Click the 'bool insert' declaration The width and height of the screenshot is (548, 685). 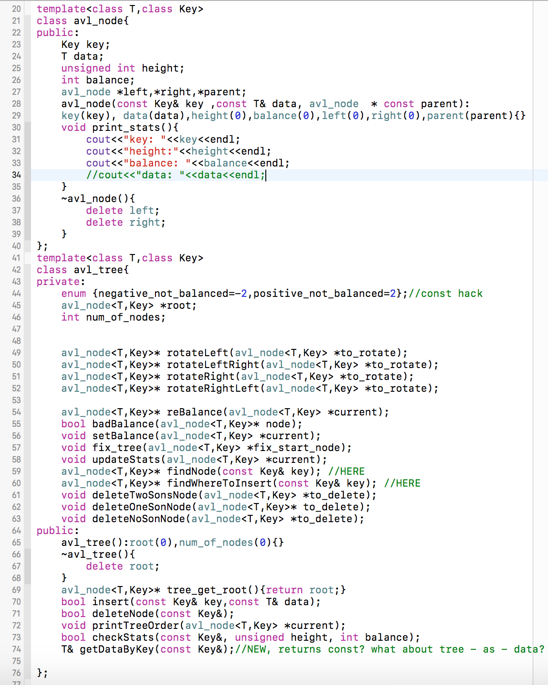pos(191,602)
